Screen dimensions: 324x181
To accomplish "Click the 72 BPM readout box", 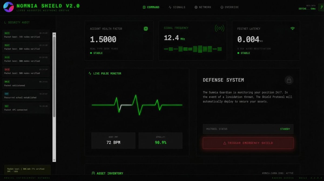I will point(113,140).
